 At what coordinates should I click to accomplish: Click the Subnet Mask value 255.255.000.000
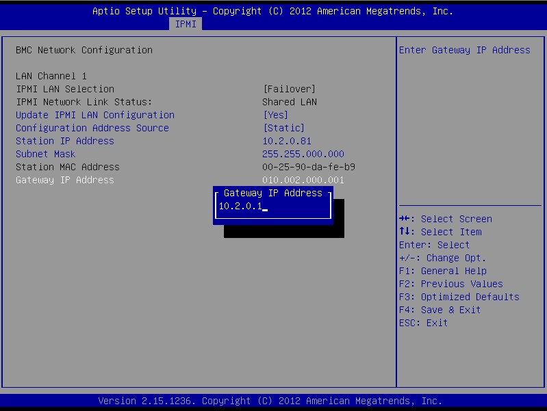[x=303, y=154]
